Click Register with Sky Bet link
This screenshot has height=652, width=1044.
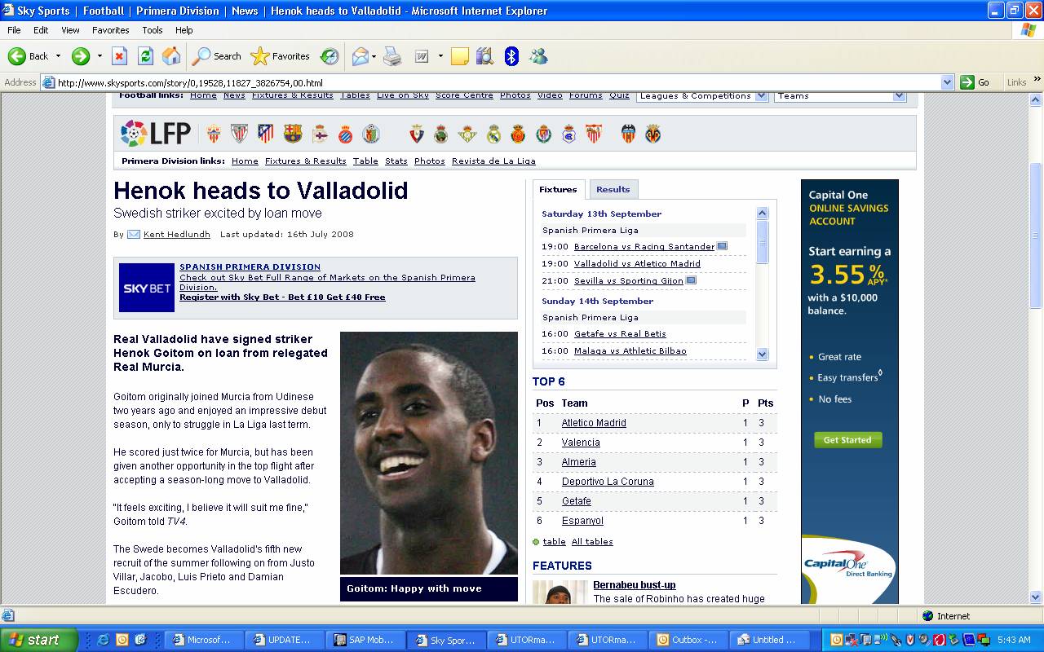click(282, 297)
